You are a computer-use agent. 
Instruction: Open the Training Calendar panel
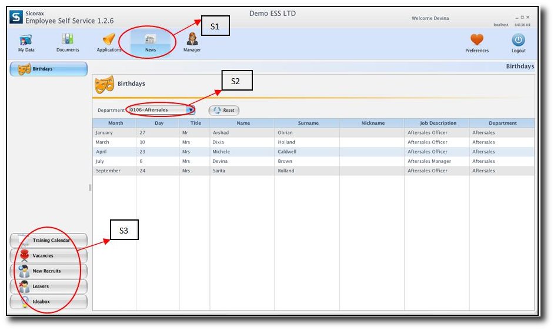coord(49,241)
